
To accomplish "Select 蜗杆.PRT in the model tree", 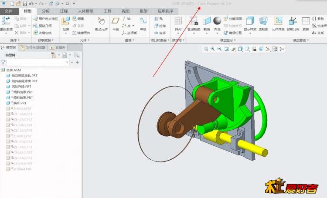I will (17, 103).
